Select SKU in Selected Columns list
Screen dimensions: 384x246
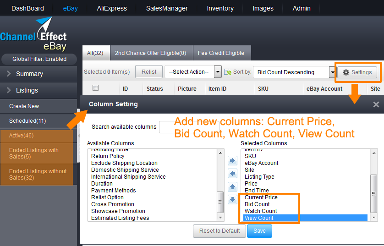pyautogui.click(x=250, y=156)
